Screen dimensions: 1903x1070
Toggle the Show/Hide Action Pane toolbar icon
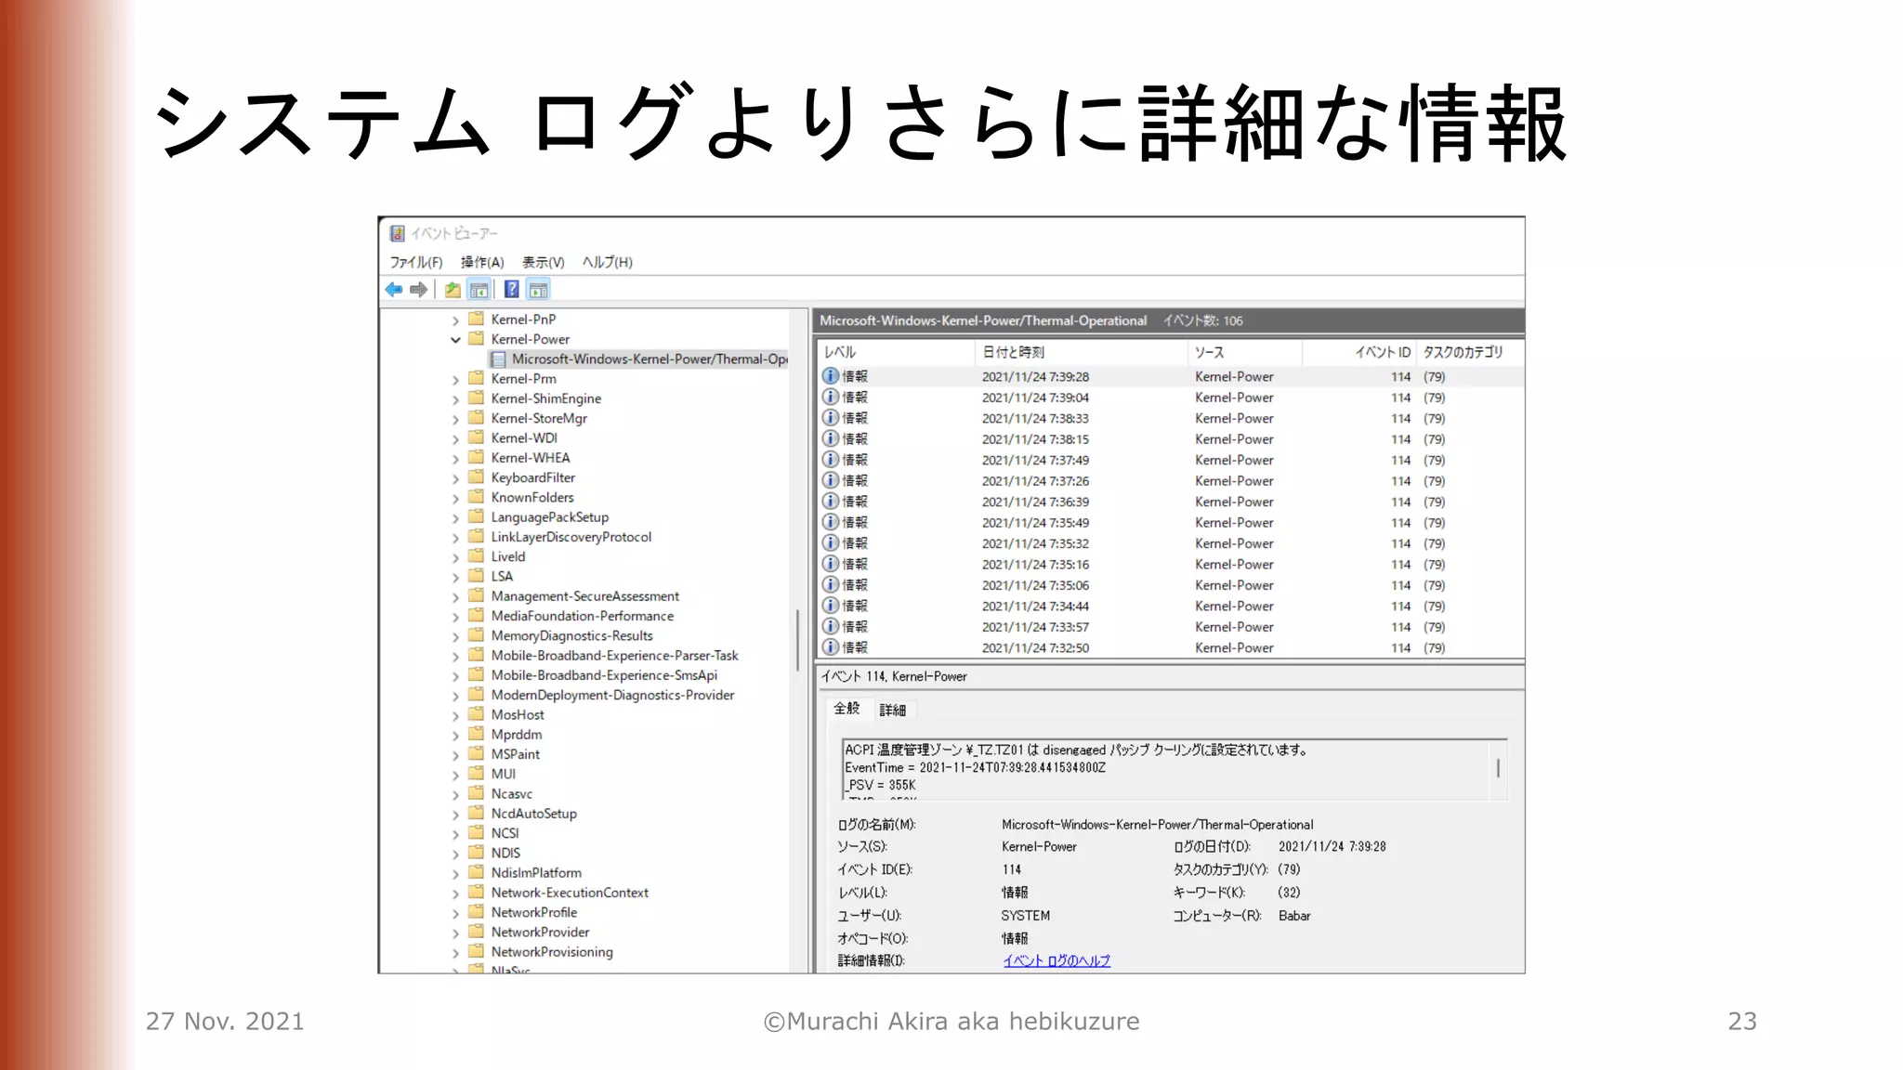click(538, 290)
